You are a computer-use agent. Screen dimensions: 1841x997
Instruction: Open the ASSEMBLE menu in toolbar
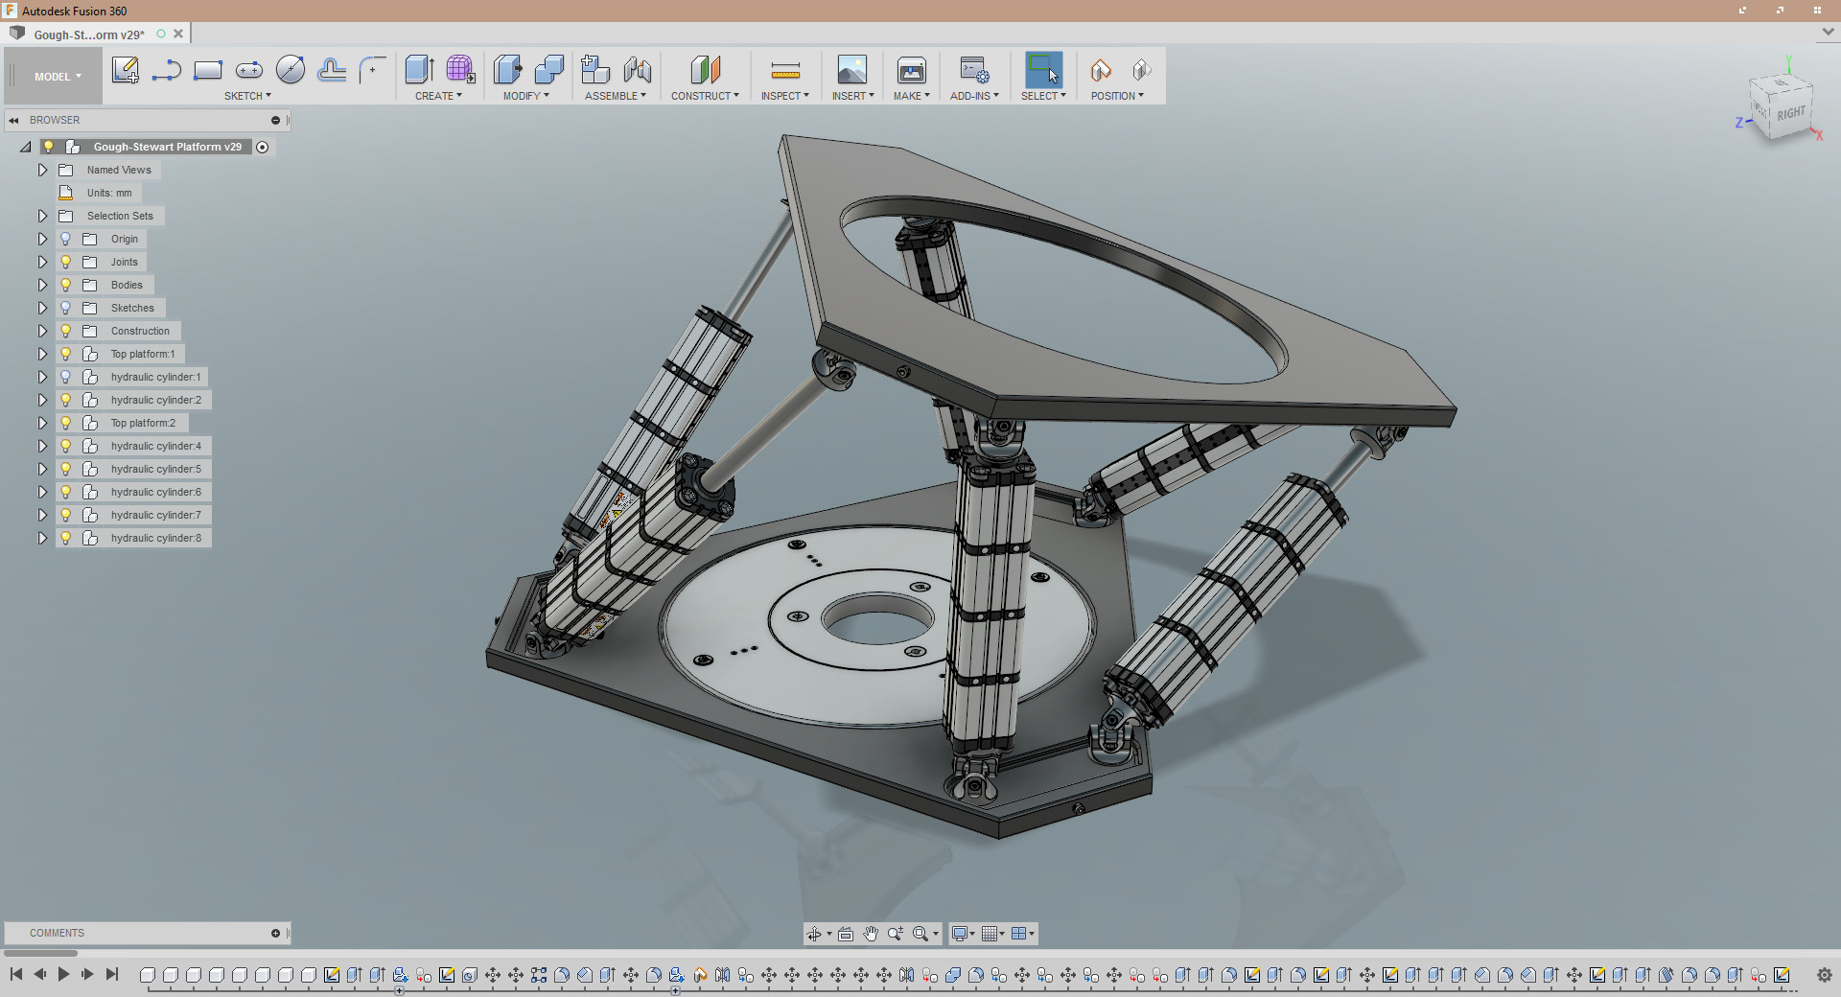(615, 95)
